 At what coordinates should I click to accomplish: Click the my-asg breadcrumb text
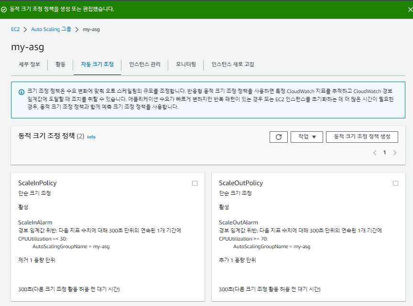(91, 30)
